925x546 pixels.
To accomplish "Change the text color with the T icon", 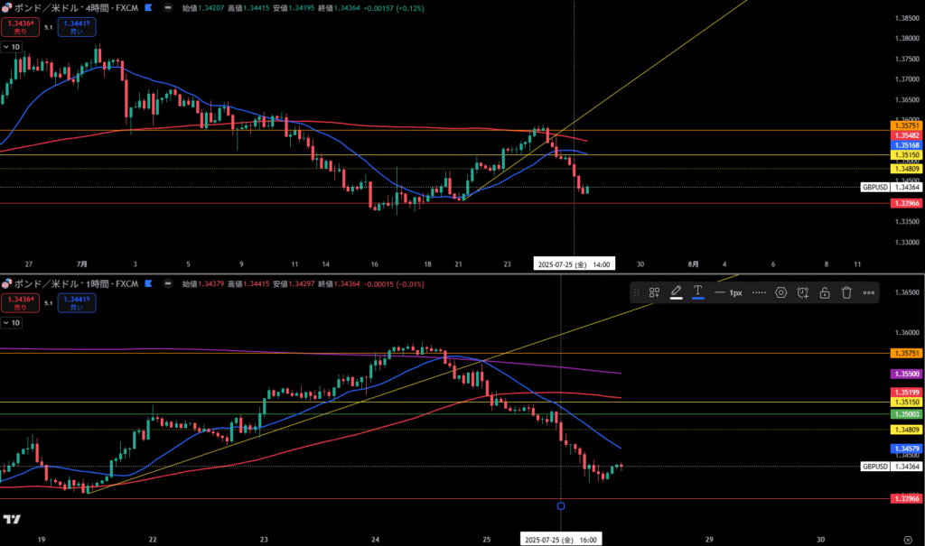I will 698,292.
